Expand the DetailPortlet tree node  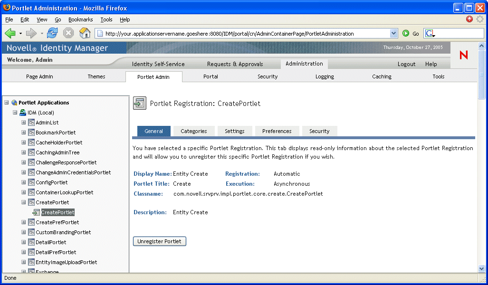(x=24, y=242)
